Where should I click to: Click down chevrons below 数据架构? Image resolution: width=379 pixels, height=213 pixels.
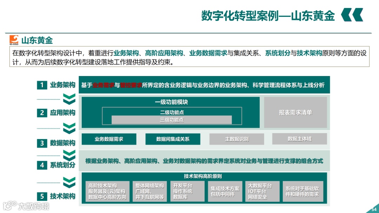[69, 155]
